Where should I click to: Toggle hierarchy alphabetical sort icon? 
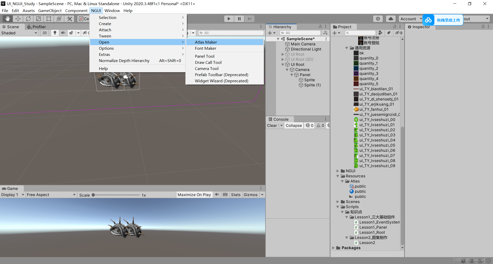click(x=325, y=33)
